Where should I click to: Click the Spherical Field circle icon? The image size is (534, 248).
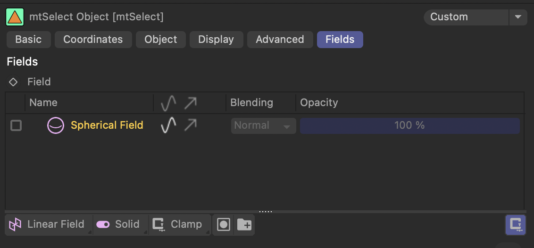(56, 125)
